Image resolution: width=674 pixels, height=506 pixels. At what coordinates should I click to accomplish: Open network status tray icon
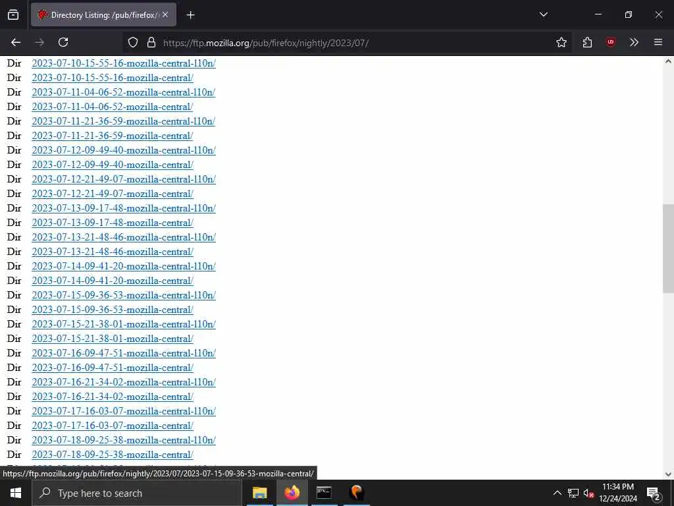point(573,493)
